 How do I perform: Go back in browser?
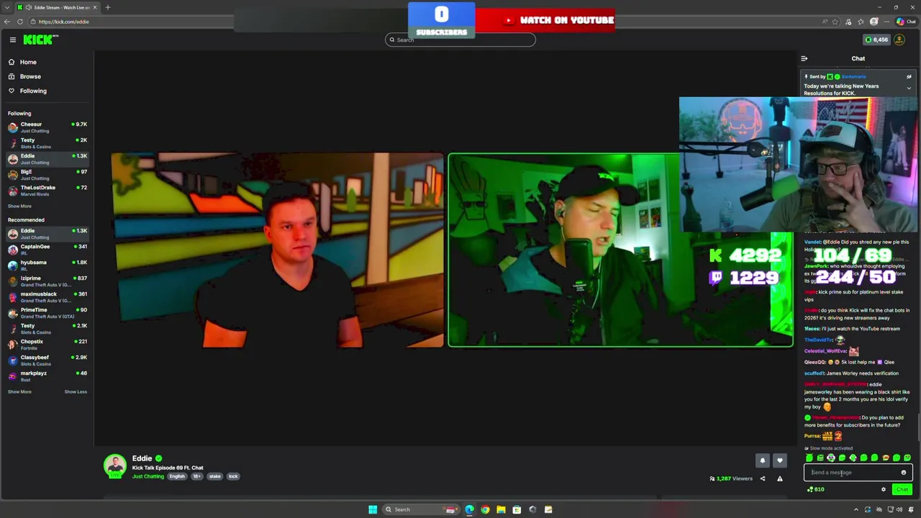7,22
